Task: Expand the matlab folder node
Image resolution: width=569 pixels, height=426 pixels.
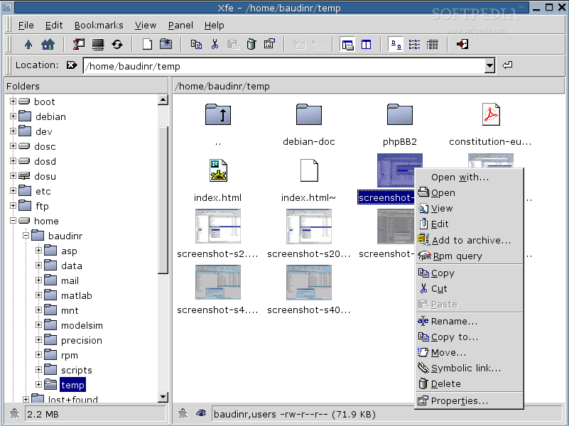Action: [38, 295]
